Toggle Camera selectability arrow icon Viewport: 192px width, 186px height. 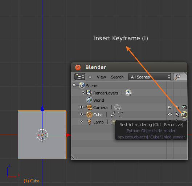tap(177, 107)
